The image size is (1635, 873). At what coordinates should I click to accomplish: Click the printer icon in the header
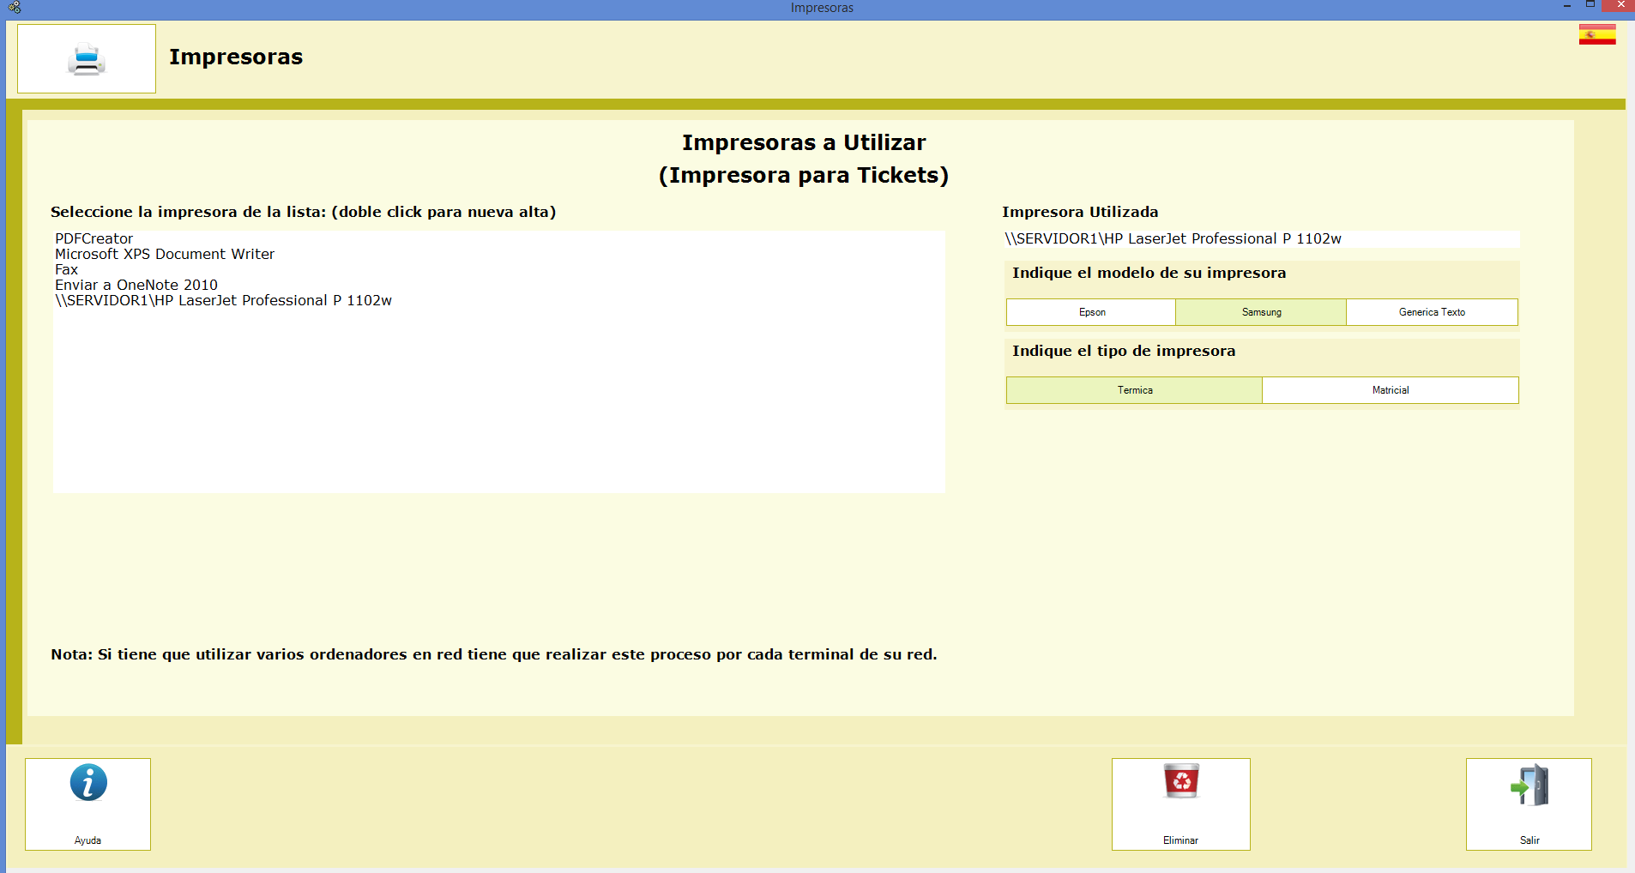coord(87,59)
